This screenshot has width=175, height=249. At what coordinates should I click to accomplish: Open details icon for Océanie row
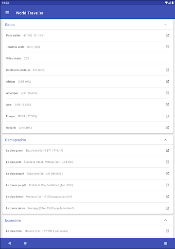(x=167, y=127)
